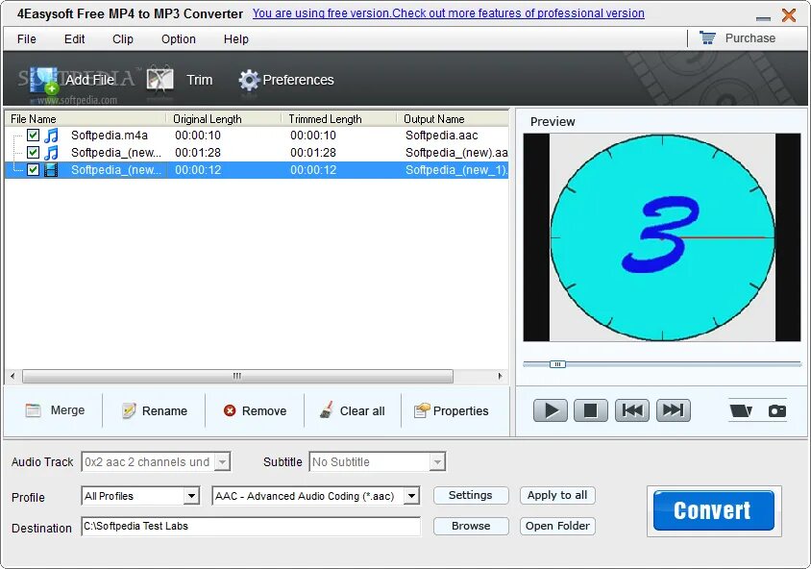Open the Edit menu
The image size is (811, 569).
click(x=75, y=38)
